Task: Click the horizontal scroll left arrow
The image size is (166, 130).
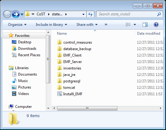Action: coord(54,108)
